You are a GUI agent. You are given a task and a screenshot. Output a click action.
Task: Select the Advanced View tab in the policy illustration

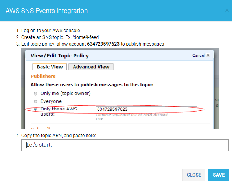pos(91,67)
